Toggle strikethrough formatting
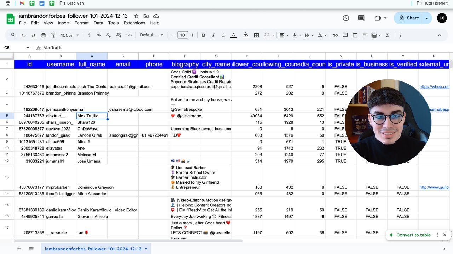The width and height of the screenshot is (453, 254). (x=223, y=35)
